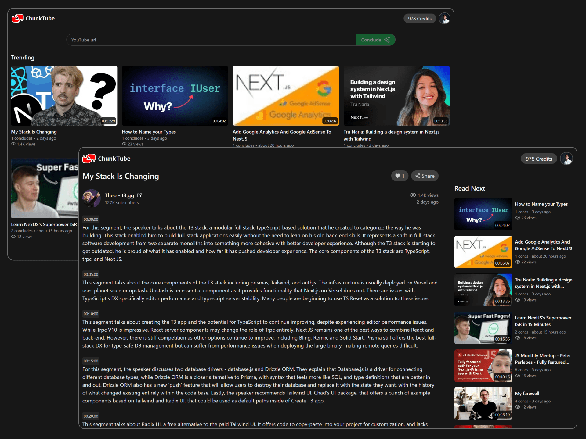Open How to Name your Types thumbnail in Read Next
Viewport: 586px width, 439px height.
click(483, 214)
